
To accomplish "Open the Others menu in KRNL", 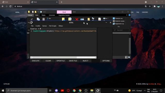I will point(61,26).
